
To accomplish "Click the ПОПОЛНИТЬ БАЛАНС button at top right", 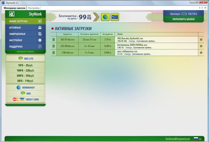I will [184, 19].
